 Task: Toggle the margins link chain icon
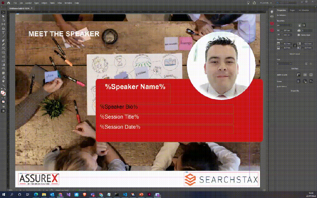click(x=294, y=45)
